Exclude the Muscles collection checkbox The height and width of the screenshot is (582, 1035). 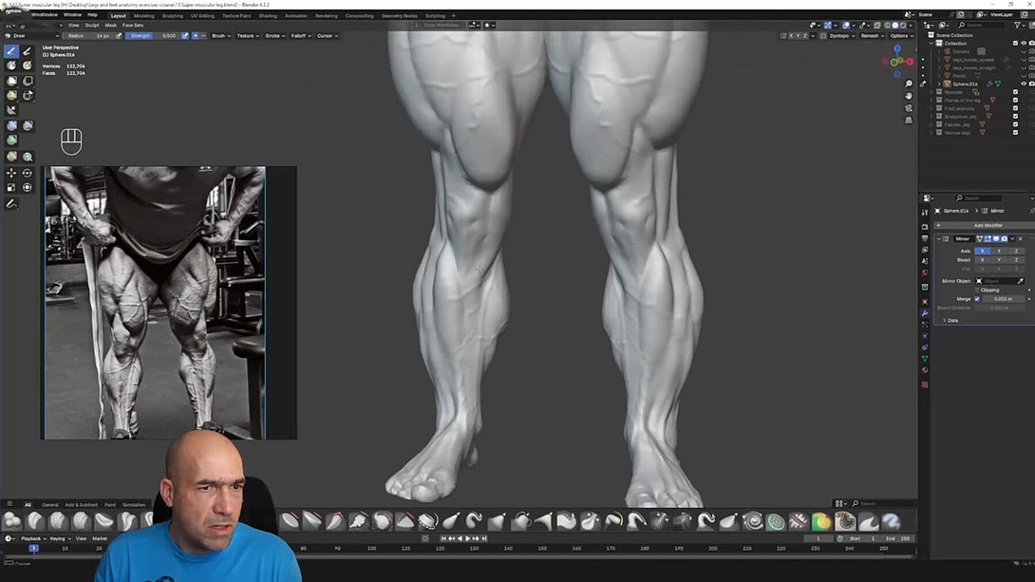pyautogui.click(x=1015, y=92)
